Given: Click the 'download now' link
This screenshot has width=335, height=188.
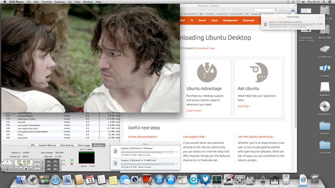Looking at the screenshot, I should pos(205,48).
